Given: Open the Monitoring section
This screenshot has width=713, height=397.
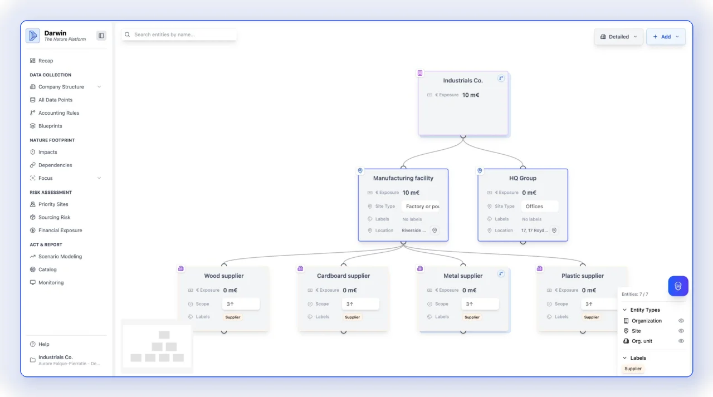Looking at the screenshot, I should pyautogui.click(x=51, y=282).
